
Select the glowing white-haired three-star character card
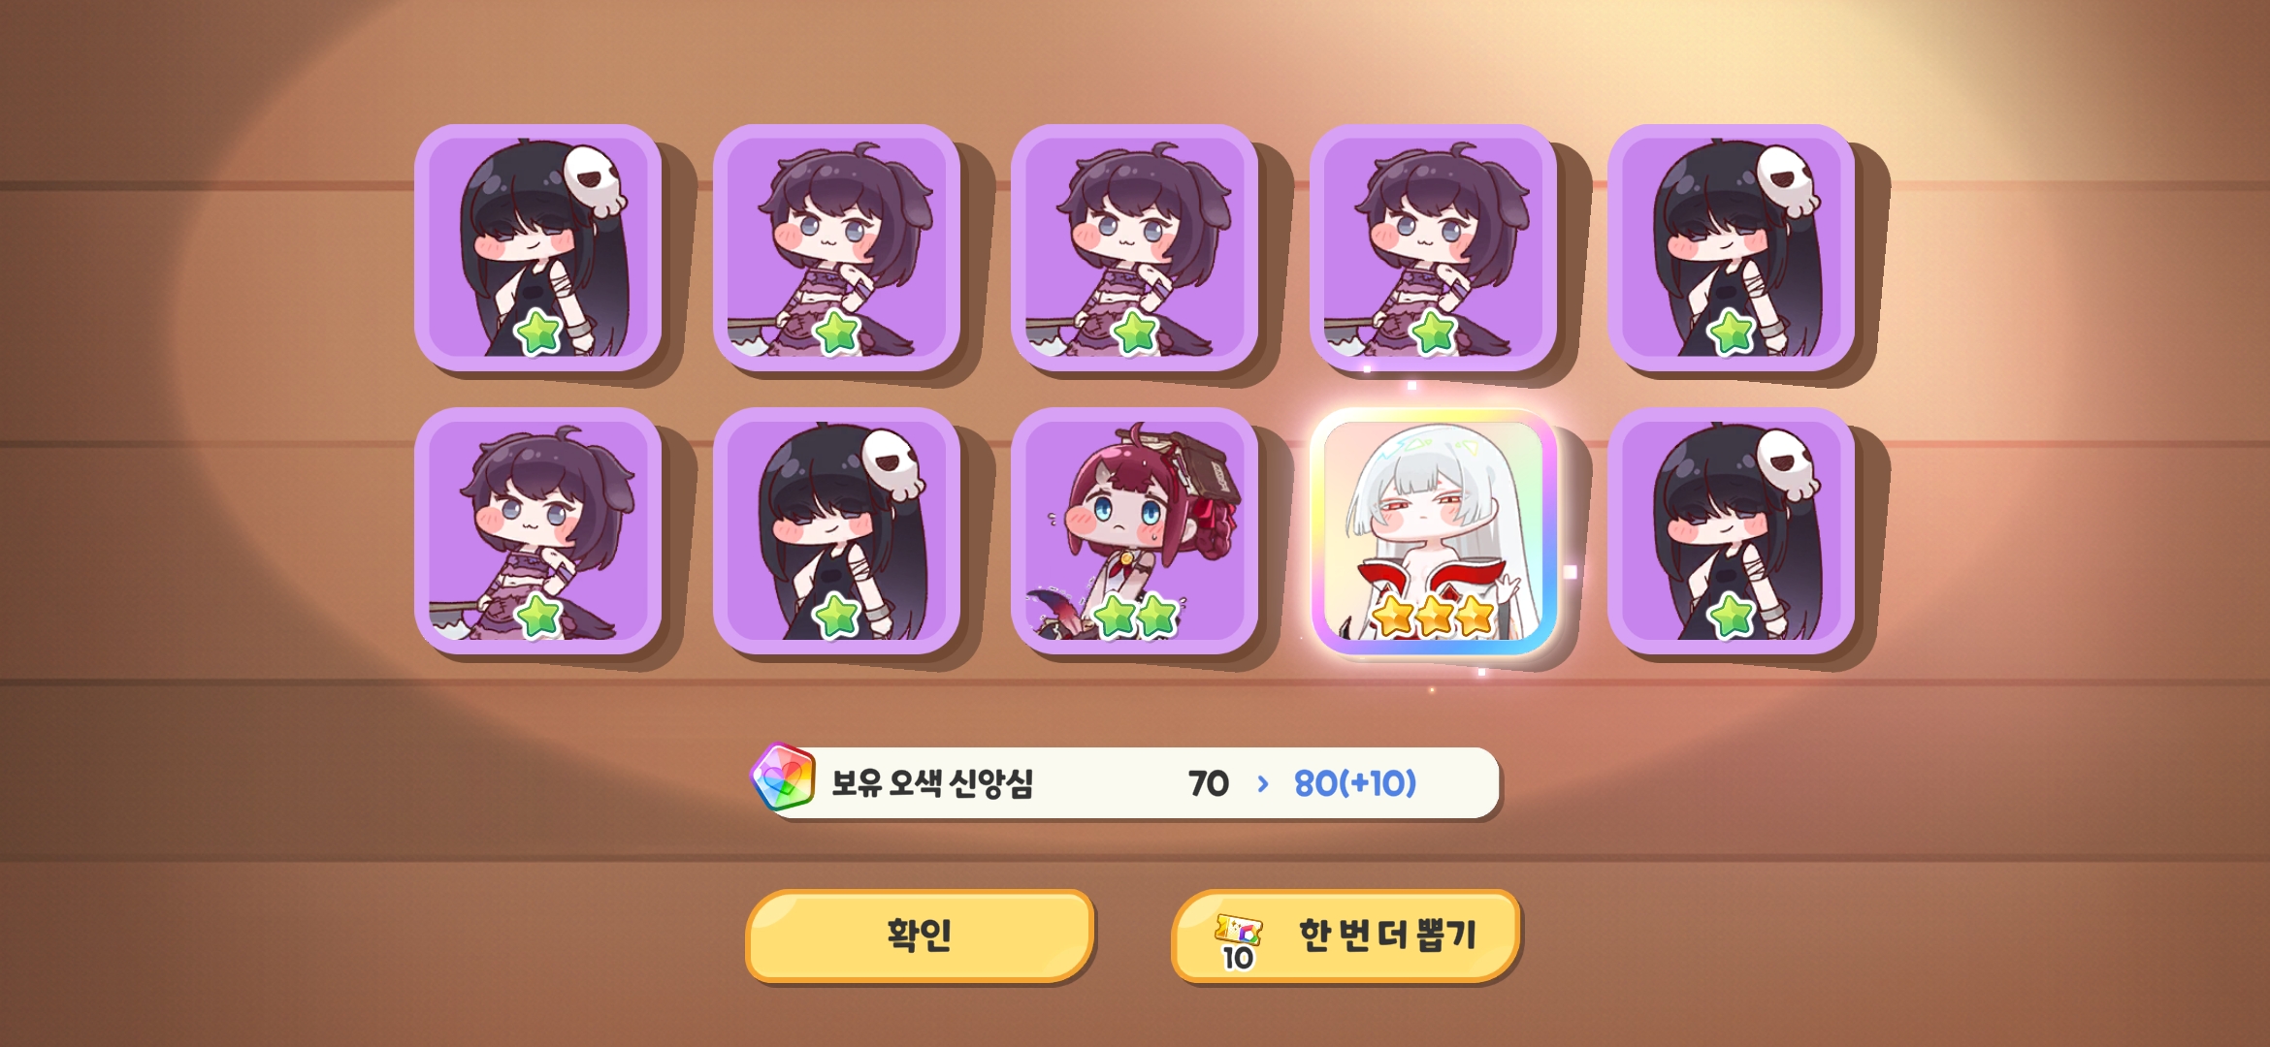pyautogui.click(x=1434, y=531)
